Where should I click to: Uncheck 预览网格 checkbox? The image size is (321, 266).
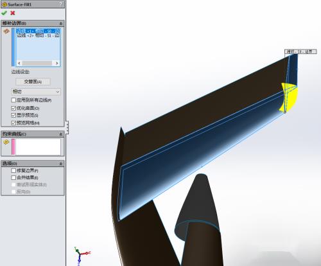(13, 123)
